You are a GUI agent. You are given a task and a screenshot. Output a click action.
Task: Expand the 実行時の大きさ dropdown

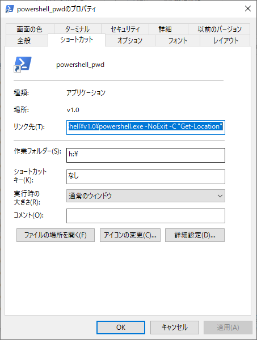(x=146, y=196)
